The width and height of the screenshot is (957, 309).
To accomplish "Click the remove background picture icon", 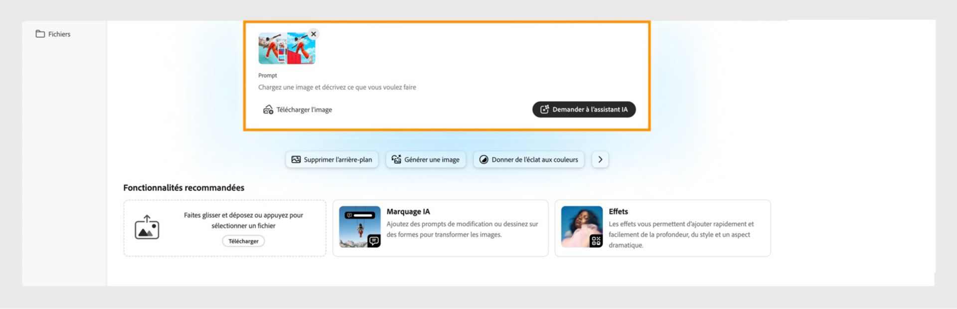I will (296, 160).
